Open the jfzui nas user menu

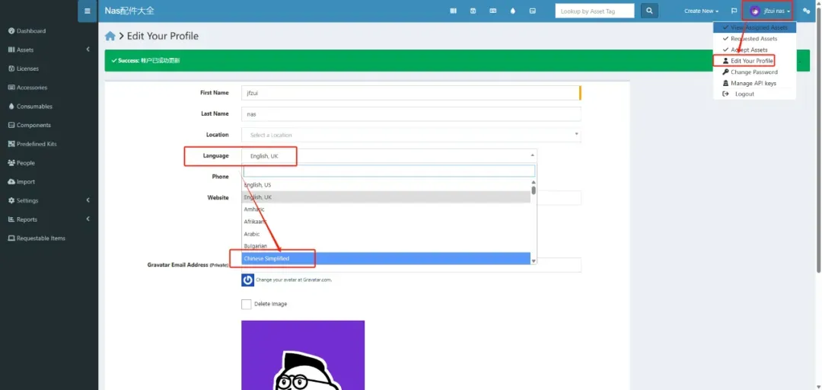tap(769, 11)
